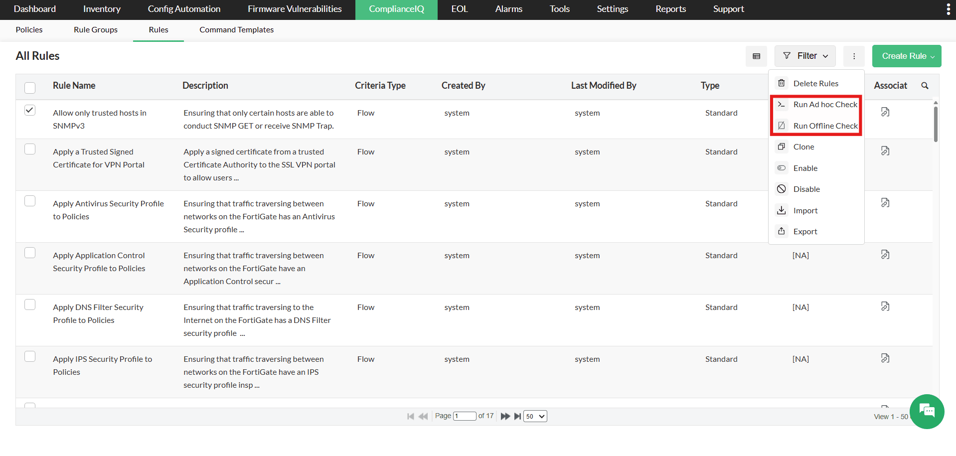
Task: Open associate icon for Apply a Trusted Signed Certificate
Action: pos(885,151)
